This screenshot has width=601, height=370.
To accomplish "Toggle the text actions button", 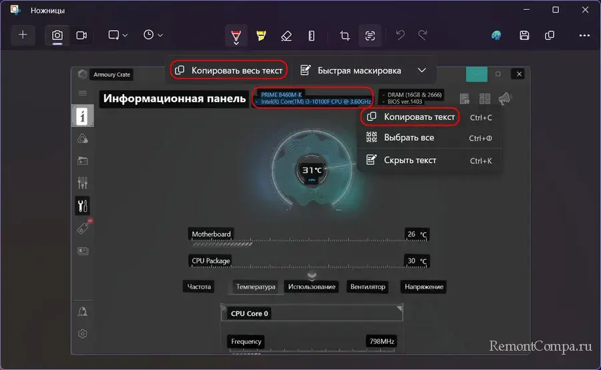I will point(369,35).
